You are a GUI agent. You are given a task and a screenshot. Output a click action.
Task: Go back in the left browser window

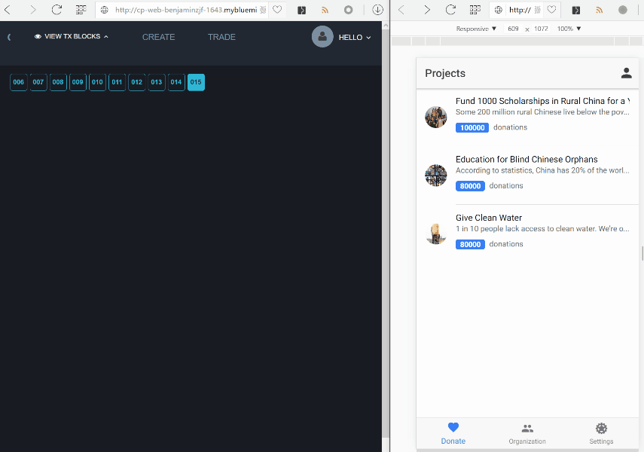point(8,10)
